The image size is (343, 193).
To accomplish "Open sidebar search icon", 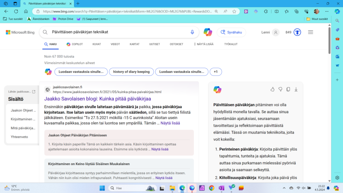I will pyautogui.click(x=337, y=20).
